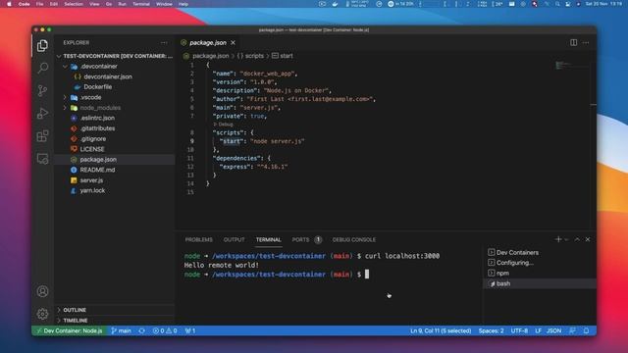This screenshot has height=353, width=628.
Task: Switch to the PROBLEMS panel tab
Action: point(198,239)
